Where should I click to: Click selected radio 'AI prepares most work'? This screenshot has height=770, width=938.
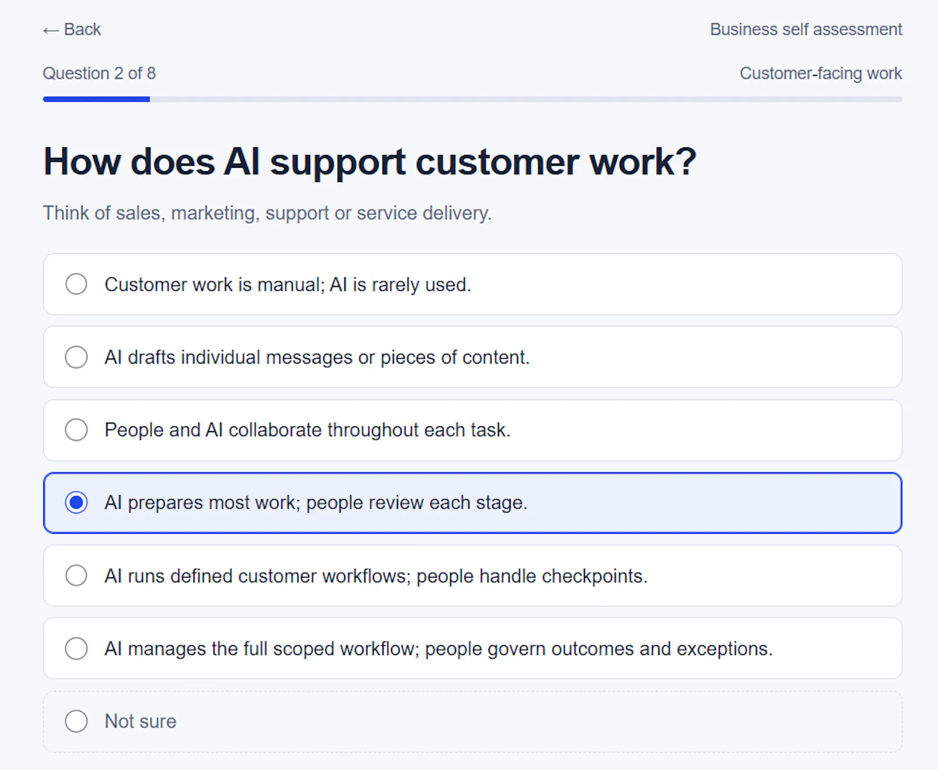click(76, 503)
